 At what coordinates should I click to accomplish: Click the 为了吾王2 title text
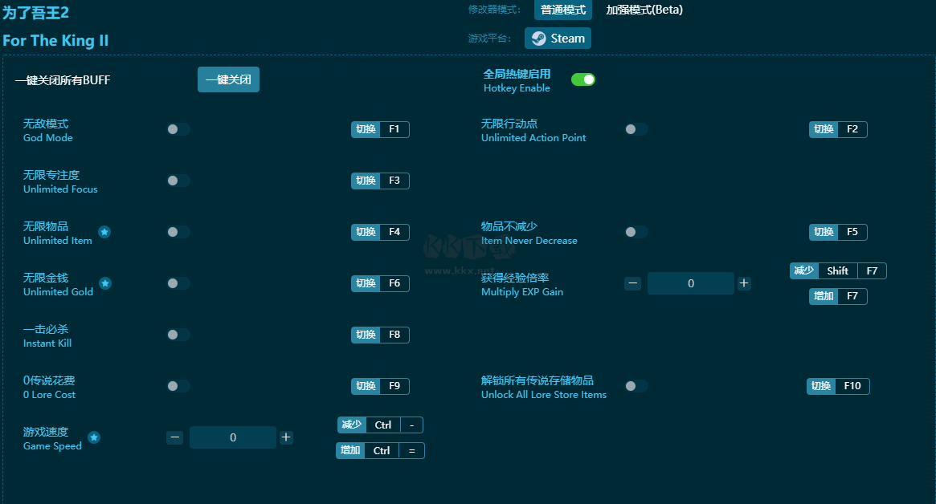36,13
